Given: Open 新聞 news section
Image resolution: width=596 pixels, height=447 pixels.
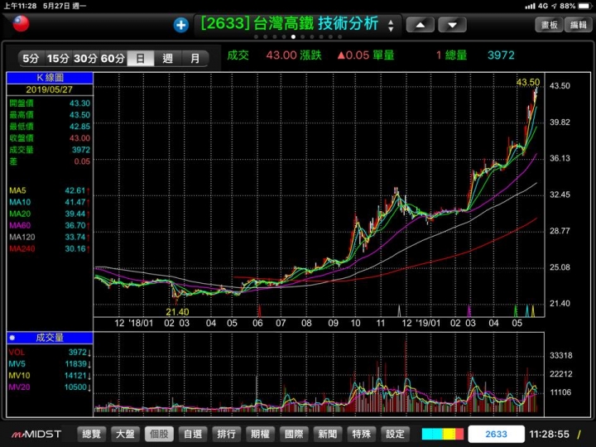Looking at the screenshot, I should click(x=327, y=434).
